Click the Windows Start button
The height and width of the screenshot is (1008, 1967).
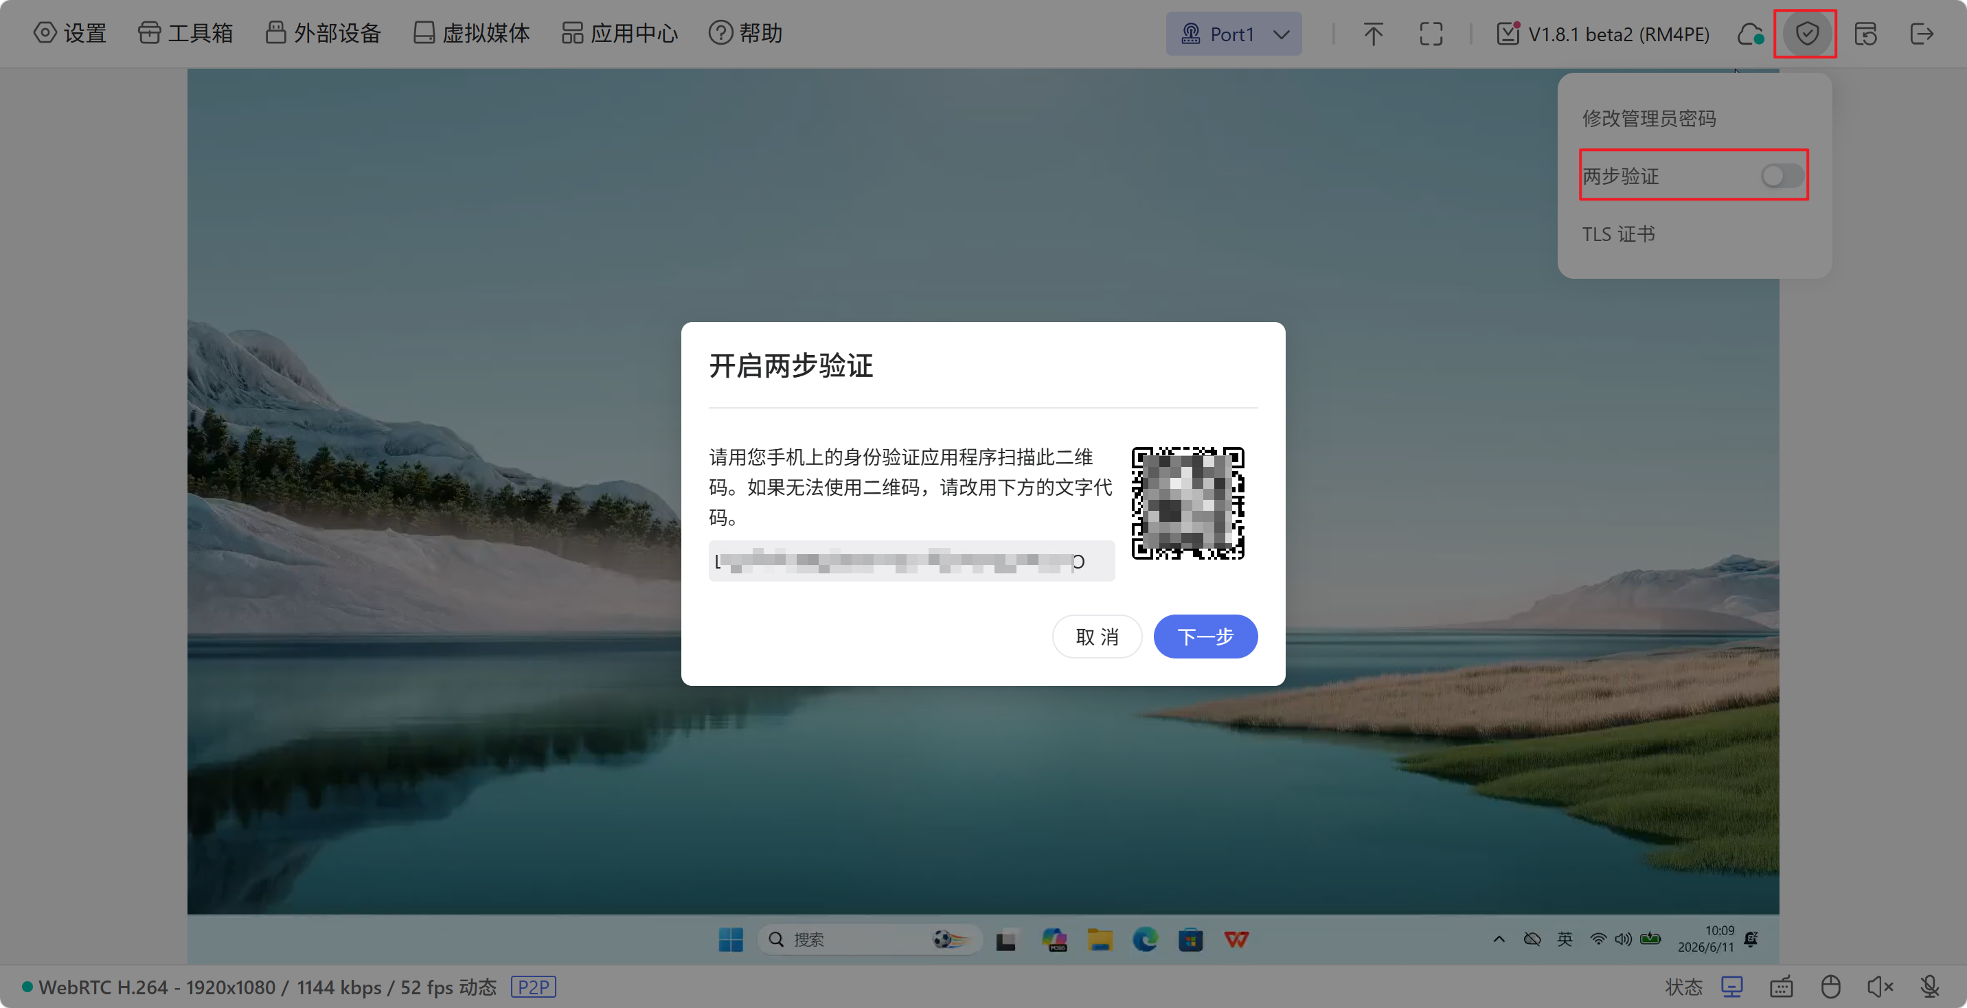point(730,939)
